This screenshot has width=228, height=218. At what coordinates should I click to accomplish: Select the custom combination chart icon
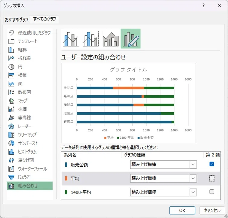click(130, 38)
